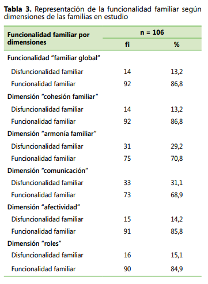
Task: Click the fi value 75
Action: [127, 158]
